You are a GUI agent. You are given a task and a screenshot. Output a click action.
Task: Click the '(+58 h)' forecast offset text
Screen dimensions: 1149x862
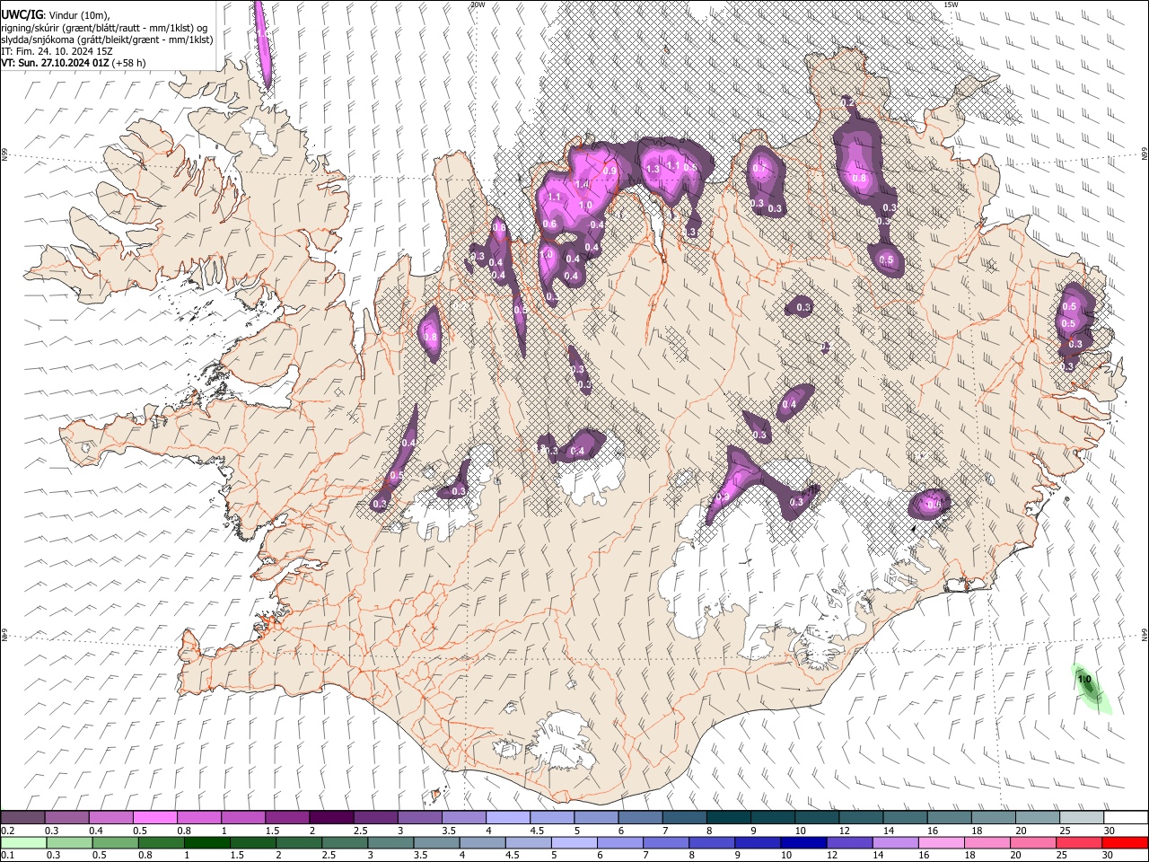[129, 63]
